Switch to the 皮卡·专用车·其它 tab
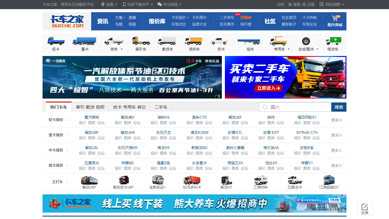This screenshot has height=219, width=389. (129, 107)
